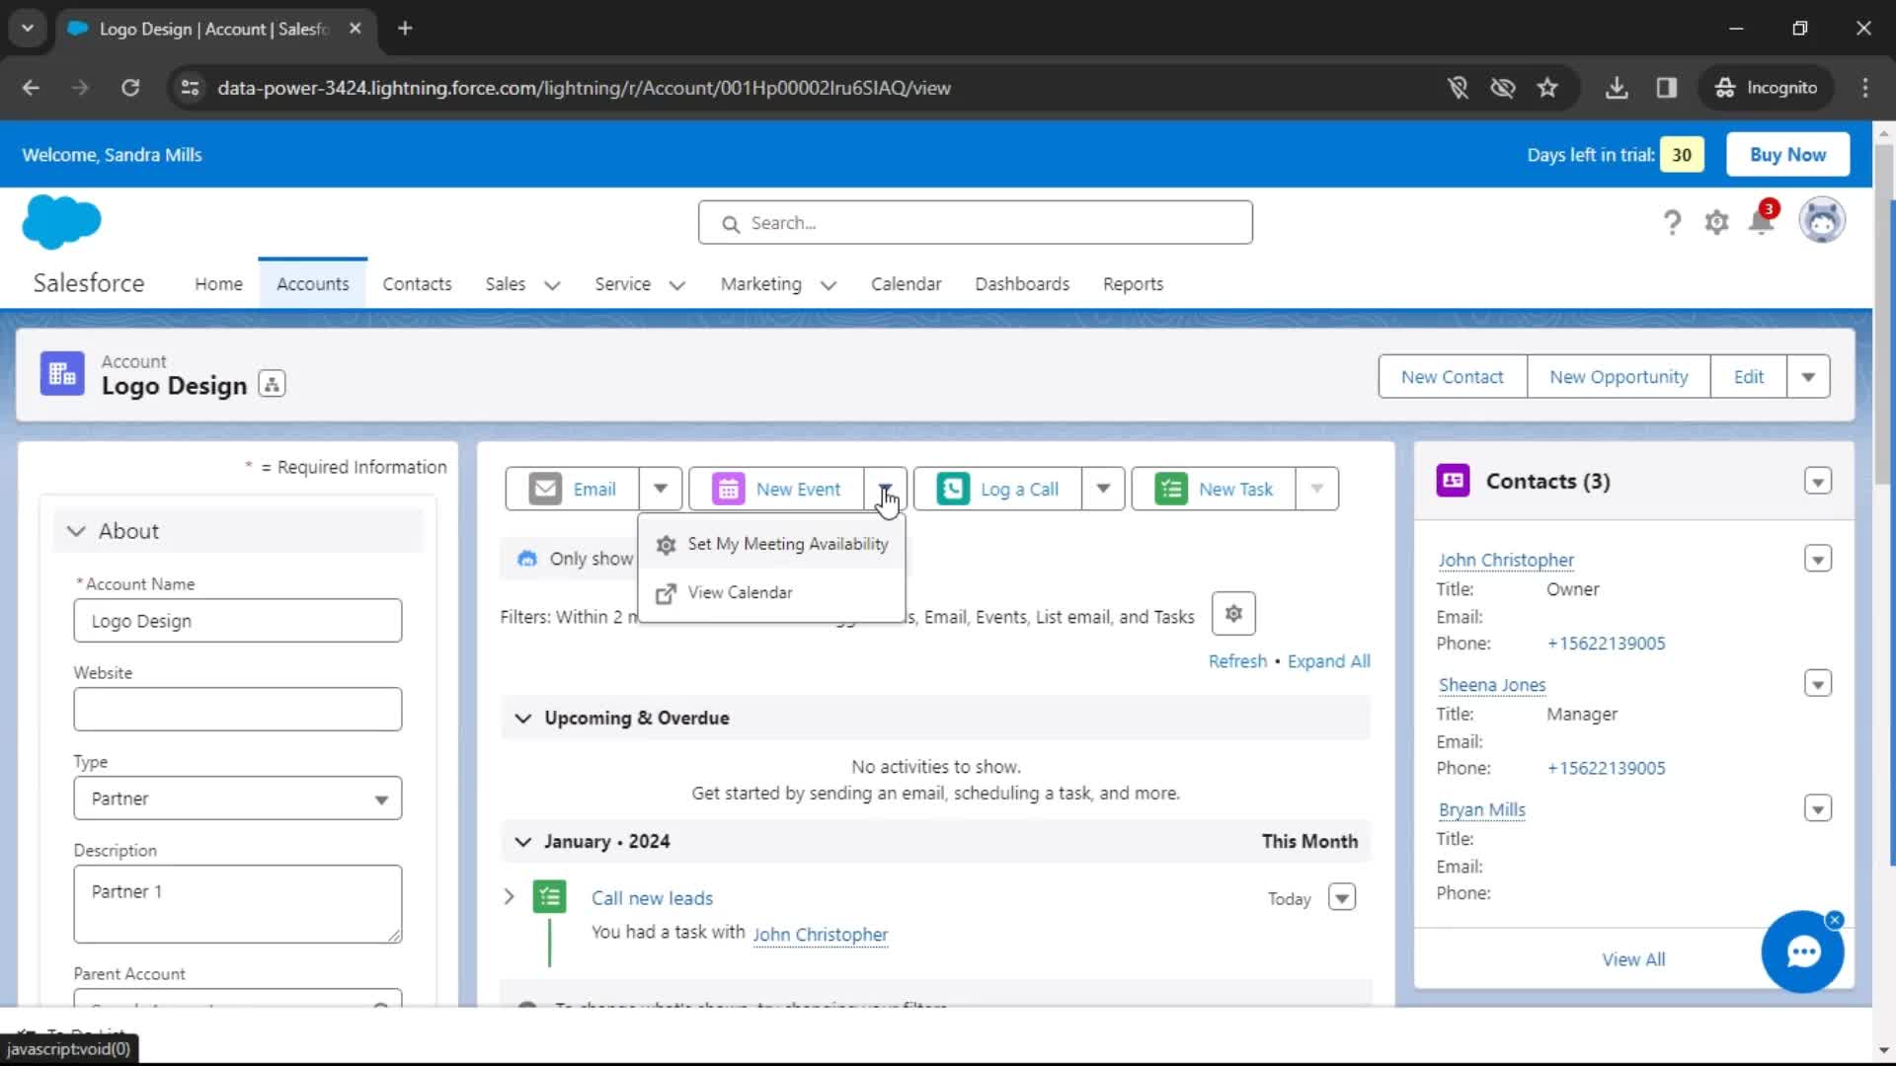Refresh the activity timeline
This screenshot has height=1066, width=1896.
coord(1237,661)
